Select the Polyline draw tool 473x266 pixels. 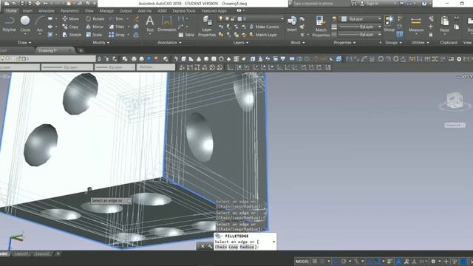[9, 24]
